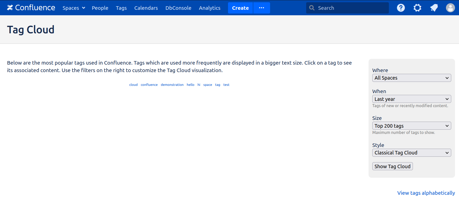Open the administration gear menu
459x201 pixels.
[x=417, y=8]
